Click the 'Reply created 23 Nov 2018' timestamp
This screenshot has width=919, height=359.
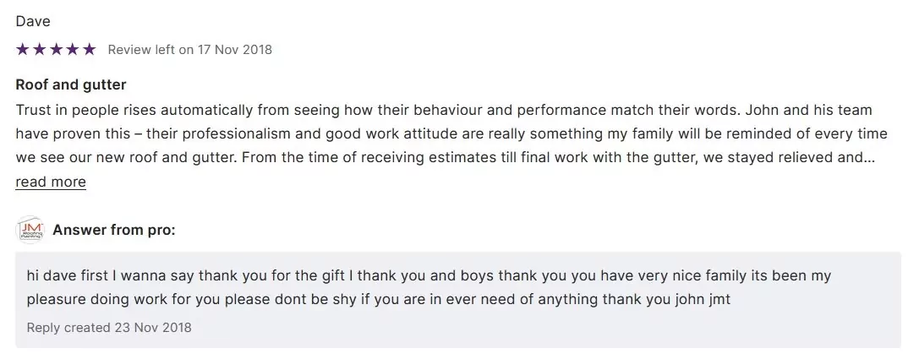109,327
